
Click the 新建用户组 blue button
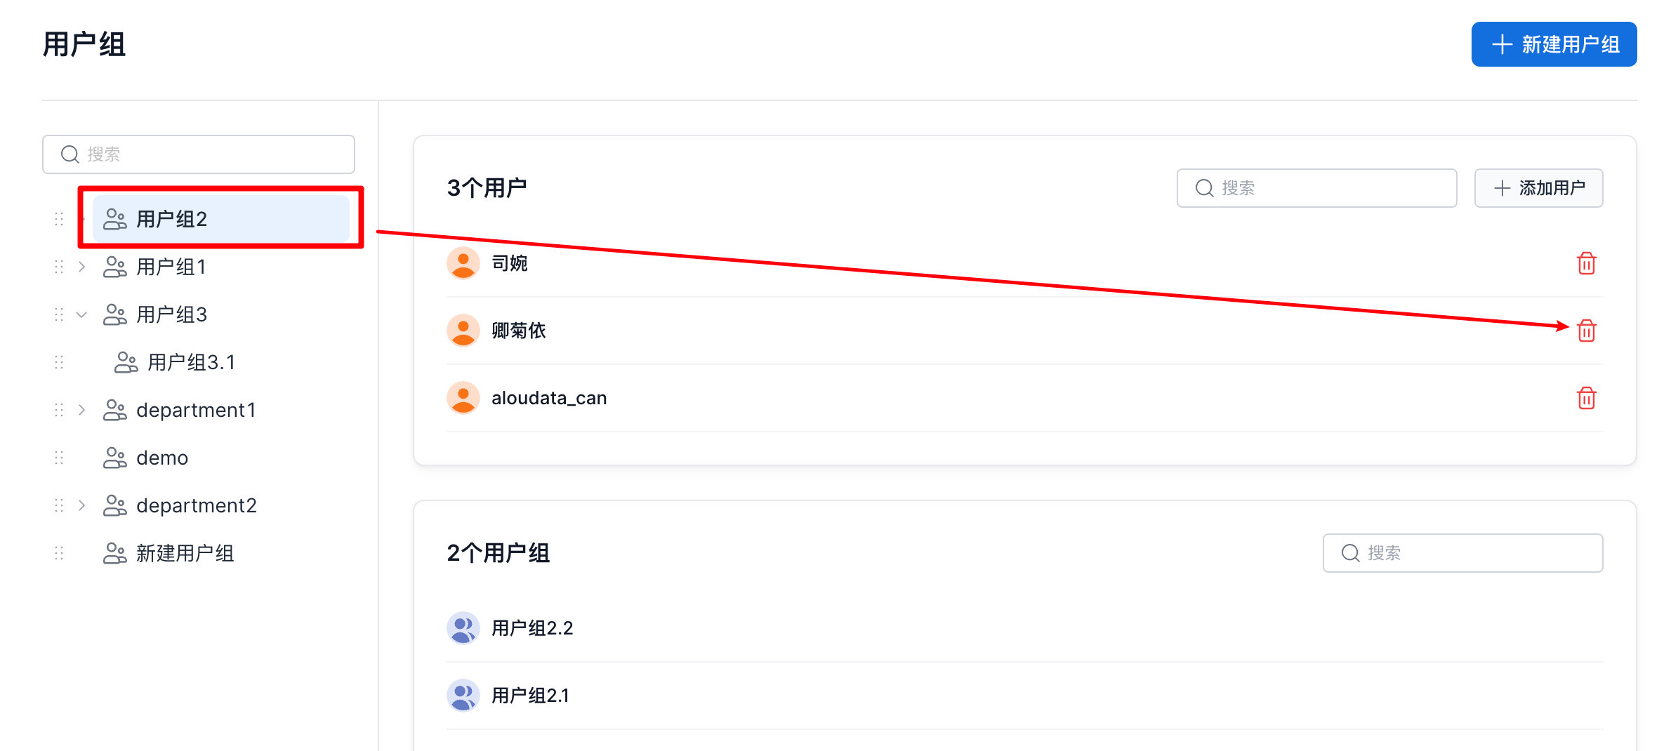pyautogui.click(x=1554, y=44)
